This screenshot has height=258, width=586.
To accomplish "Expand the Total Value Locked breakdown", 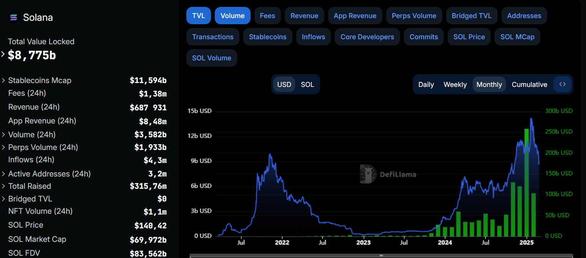I will (3, 54).
